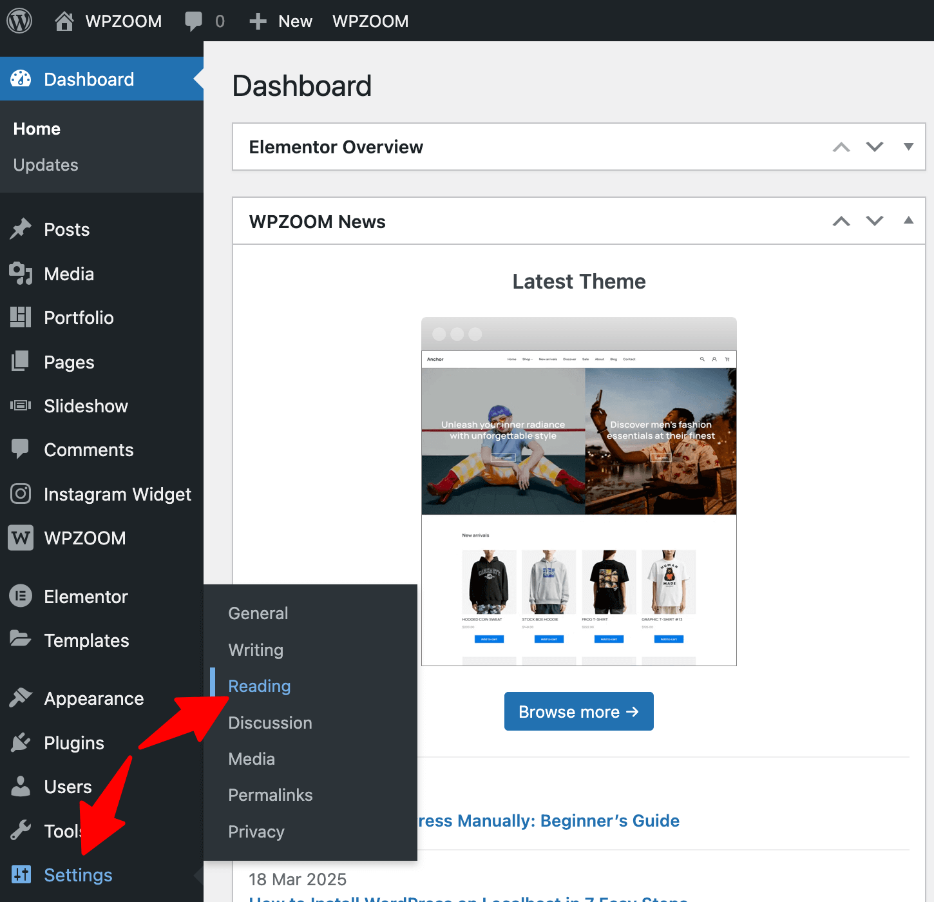Viewport: 934px width, 902px height.
Task: Click the Portfolio grid icon
Action: (21, 318)
